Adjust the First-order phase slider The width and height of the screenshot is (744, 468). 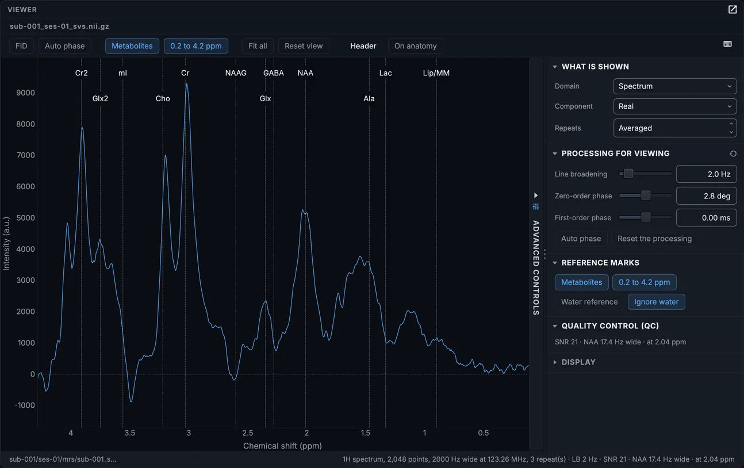645,217
